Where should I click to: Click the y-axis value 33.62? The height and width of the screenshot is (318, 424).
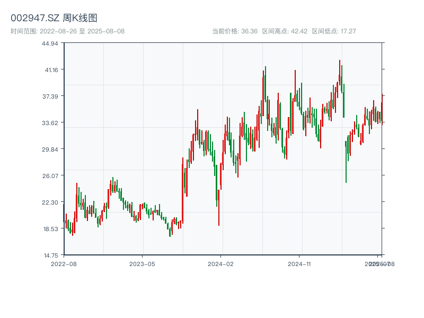pos(50,123)
